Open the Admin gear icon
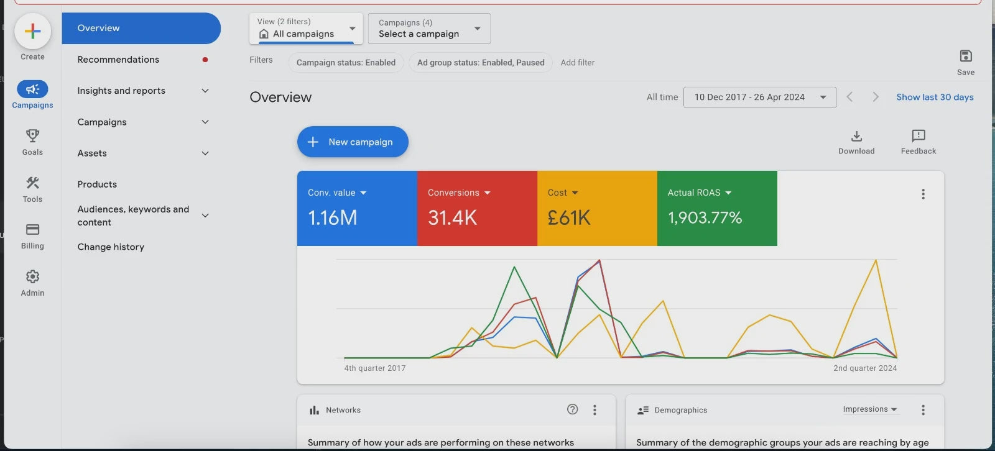 tap(32, 276)
